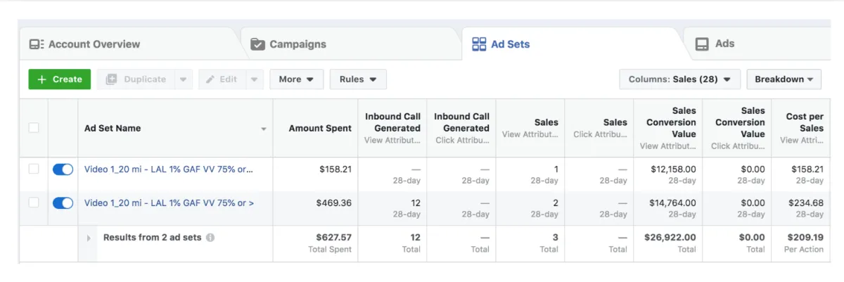Click the Ad Sets grid icon
The width and height of the screenshot is (844, 282).
(x=479, y=44)
